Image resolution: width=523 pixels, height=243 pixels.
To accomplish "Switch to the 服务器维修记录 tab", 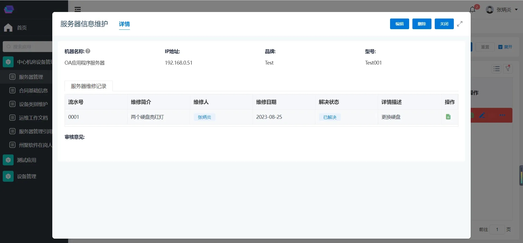I will (89, 86).
